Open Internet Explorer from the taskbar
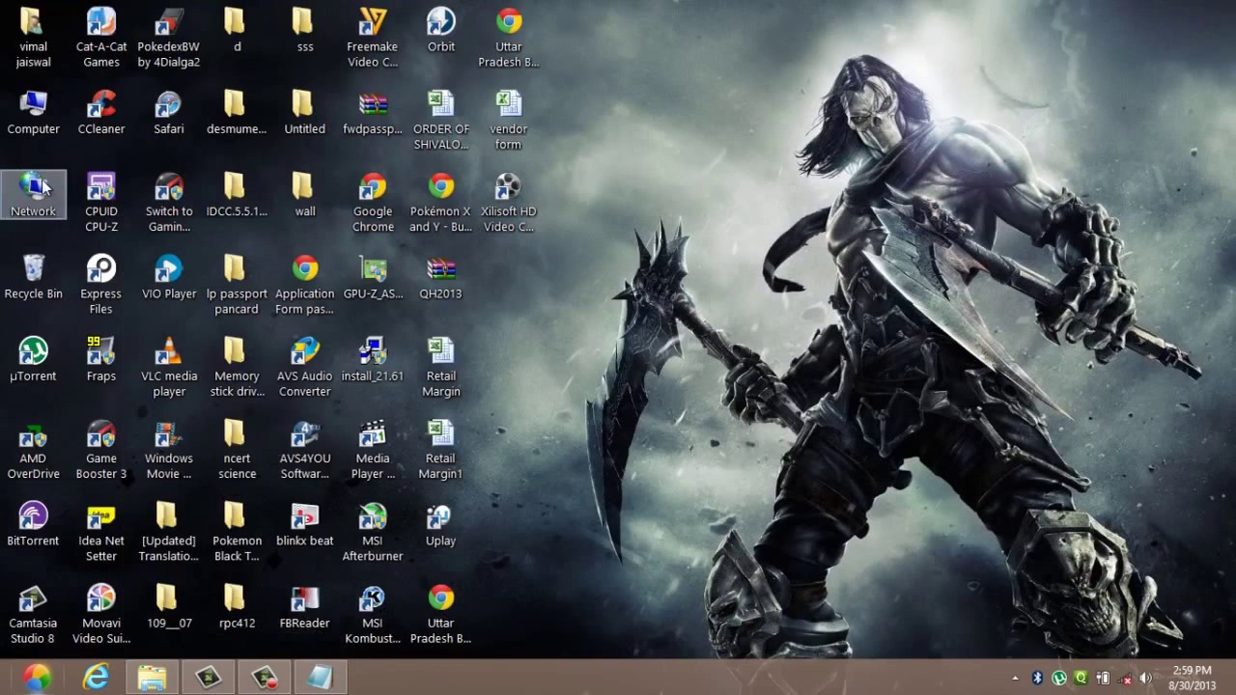The width and height of the screenshot is (1236, 695). pyautogui.click(x=96, y=678)
